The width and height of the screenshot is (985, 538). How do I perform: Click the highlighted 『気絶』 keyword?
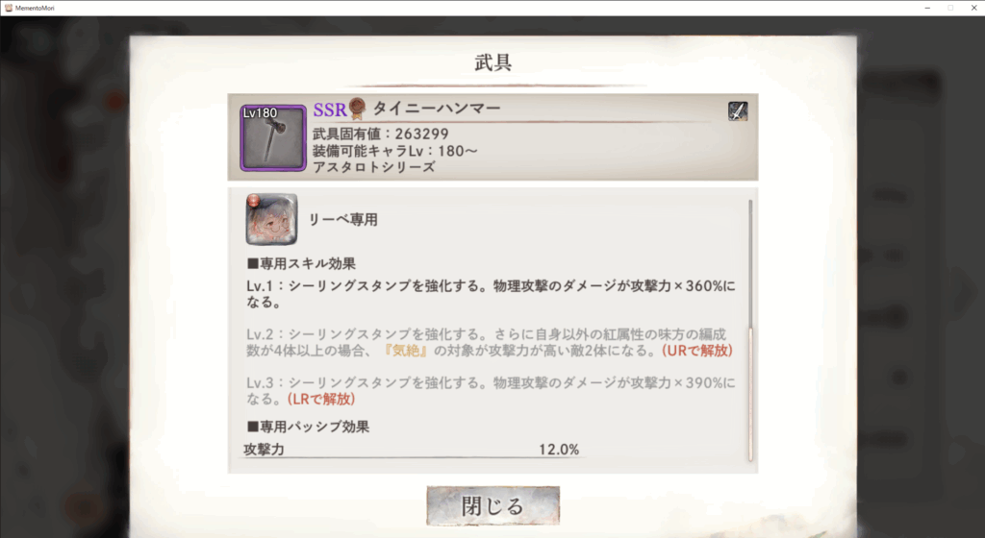pyautogui.click(x=406, y=351)
